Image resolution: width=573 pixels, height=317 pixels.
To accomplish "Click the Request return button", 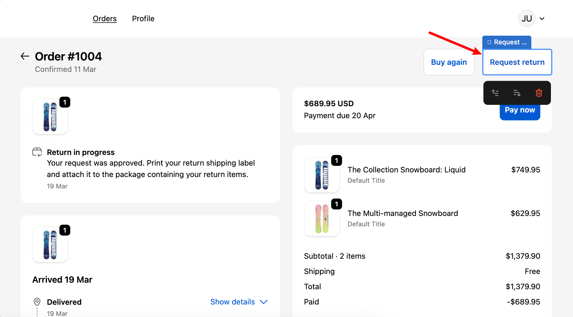I will point(517,62).
